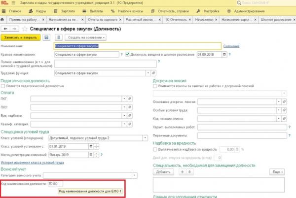The width and height of the screenshot is (296, 198).
Task: Expand the ПКУ dropdown
Action: point(124,107)
